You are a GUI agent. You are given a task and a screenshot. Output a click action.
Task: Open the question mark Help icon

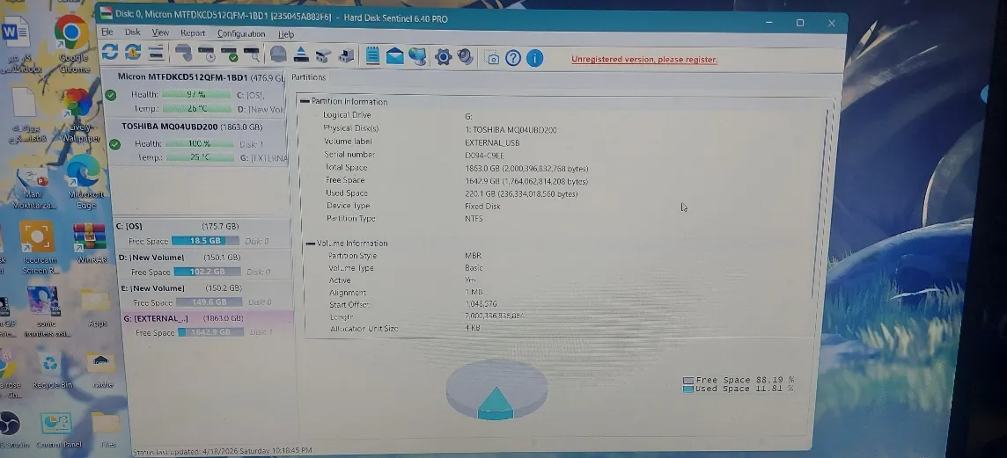pyautogui.click(x=512, y=58)
